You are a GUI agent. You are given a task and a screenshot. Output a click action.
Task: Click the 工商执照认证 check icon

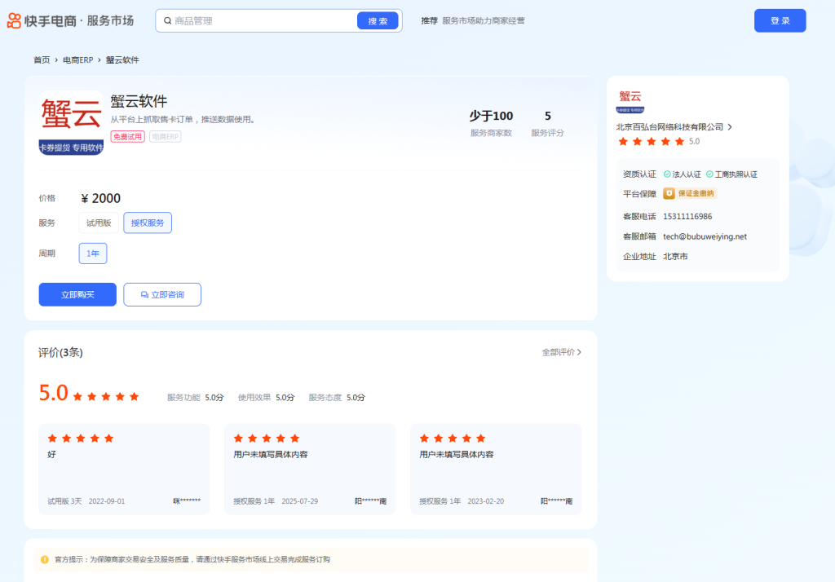tap(709, 174)
